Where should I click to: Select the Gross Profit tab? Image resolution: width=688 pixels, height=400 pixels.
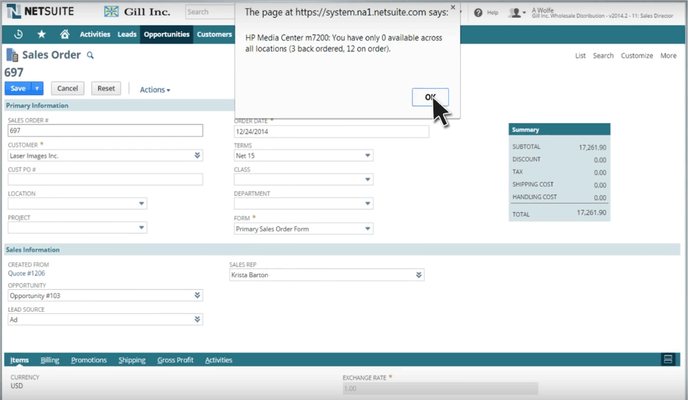coord(175,359)
